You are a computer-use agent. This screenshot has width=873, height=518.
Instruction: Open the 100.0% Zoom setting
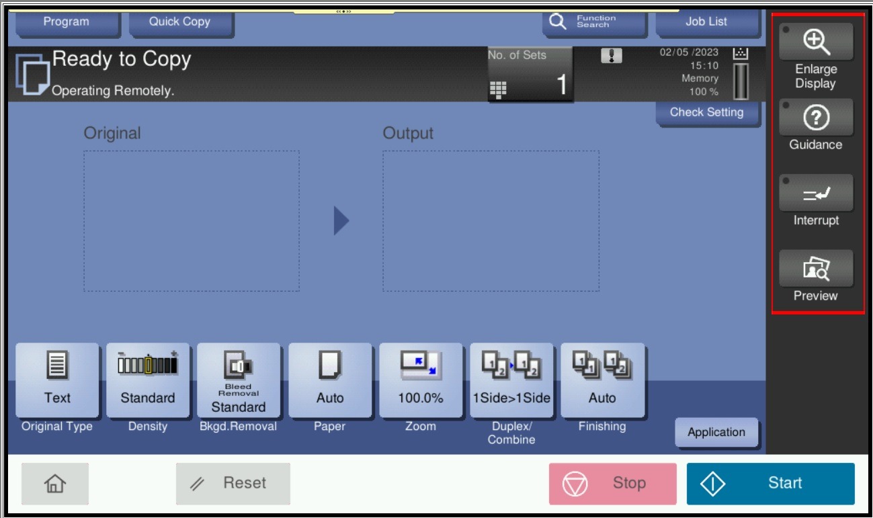(x=421, y=380)
